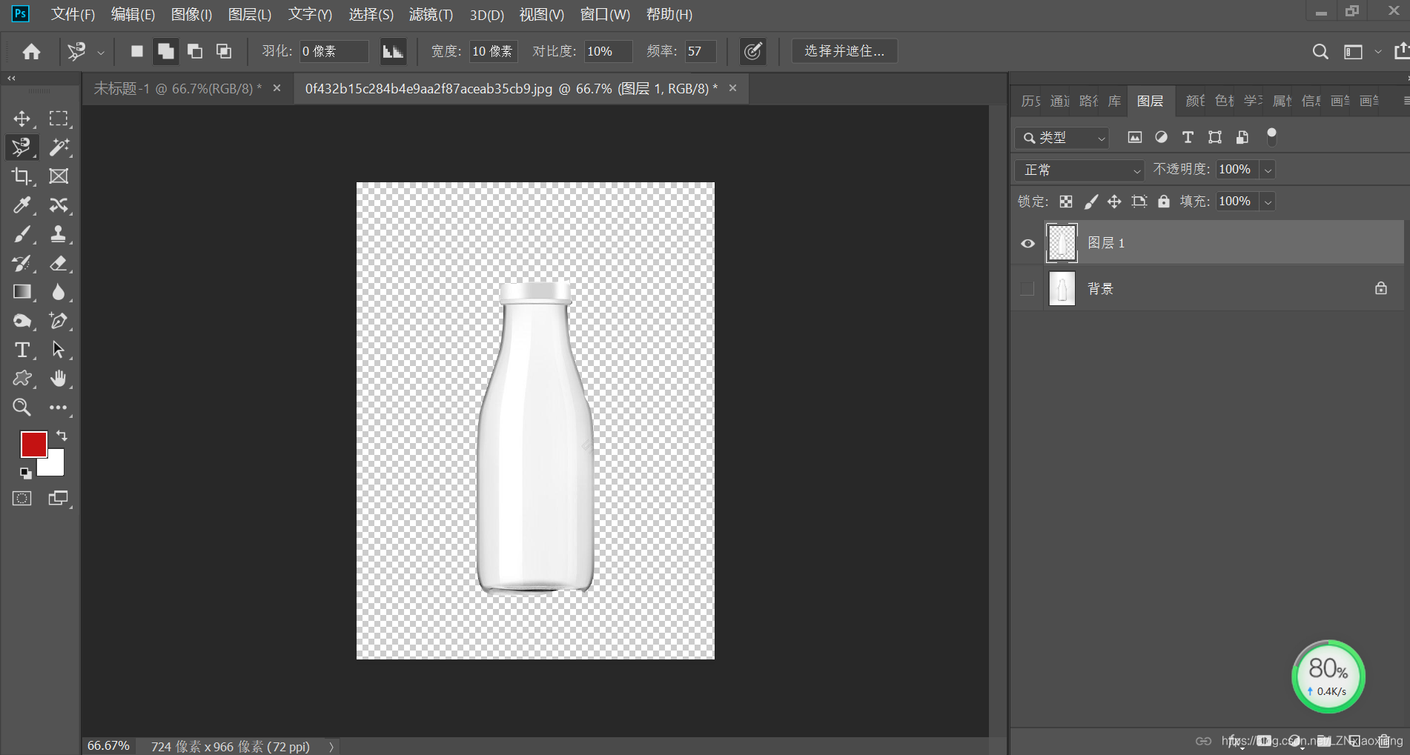This screenshot has height=755, width=1410.
Task: Expand the status bar info arrow
Action: tap(331, 746)
